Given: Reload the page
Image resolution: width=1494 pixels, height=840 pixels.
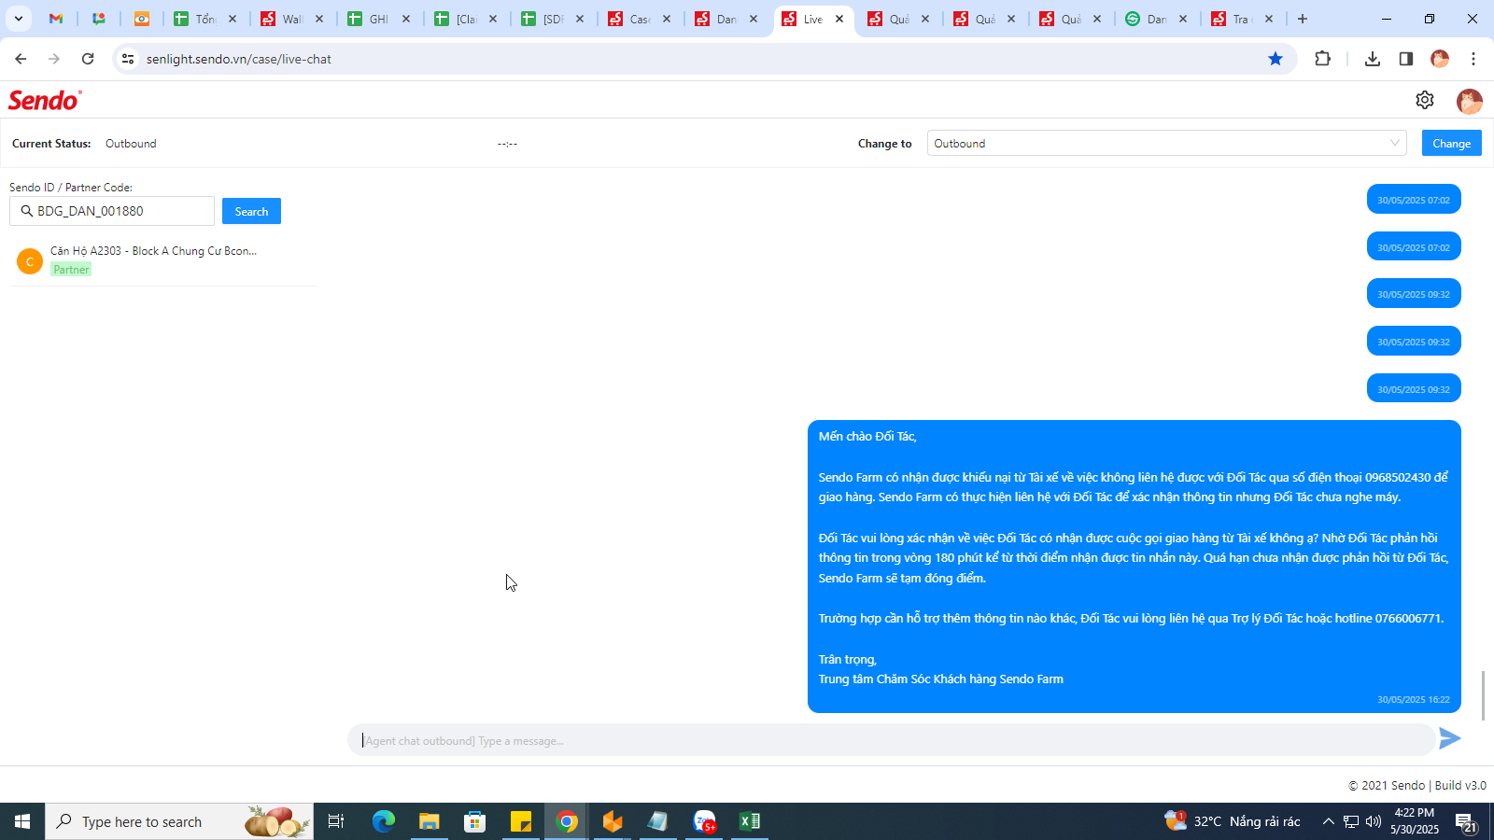Looking at the screenshot, I should tap(88, 59).
